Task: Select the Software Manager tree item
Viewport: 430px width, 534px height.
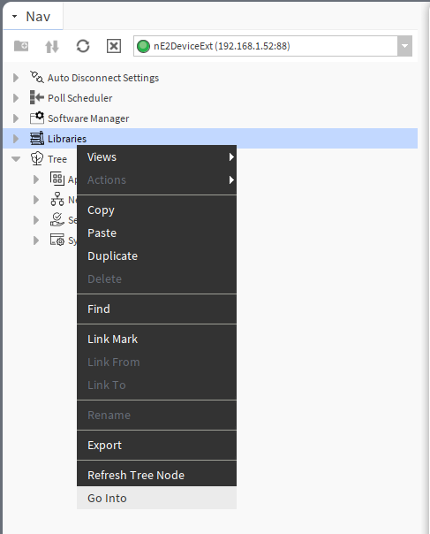Action: click(x=88, y=118)
